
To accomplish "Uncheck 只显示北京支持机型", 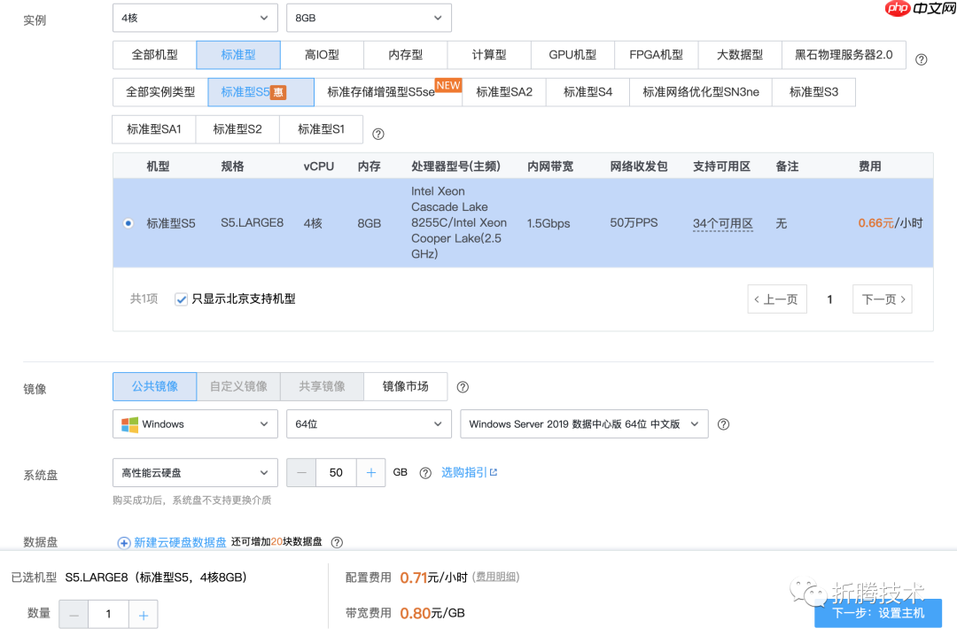I will pos(181,299).
